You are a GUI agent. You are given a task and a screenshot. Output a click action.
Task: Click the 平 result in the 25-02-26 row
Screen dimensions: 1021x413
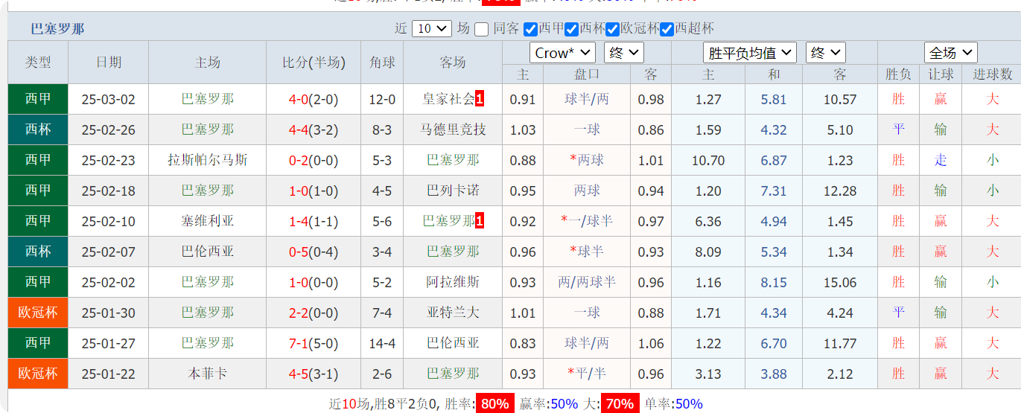coord(898,129)
